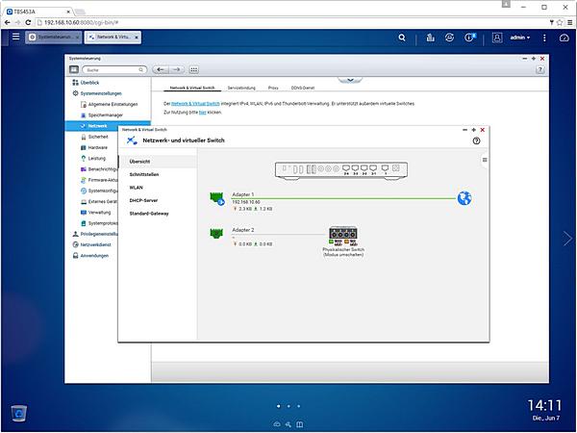Open Sicherheit item
The image size is (577, 433).
click(x=94, y=137)
